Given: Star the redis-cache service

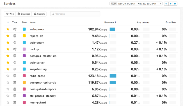Looking at the screenshot, I should coord(8,76).
